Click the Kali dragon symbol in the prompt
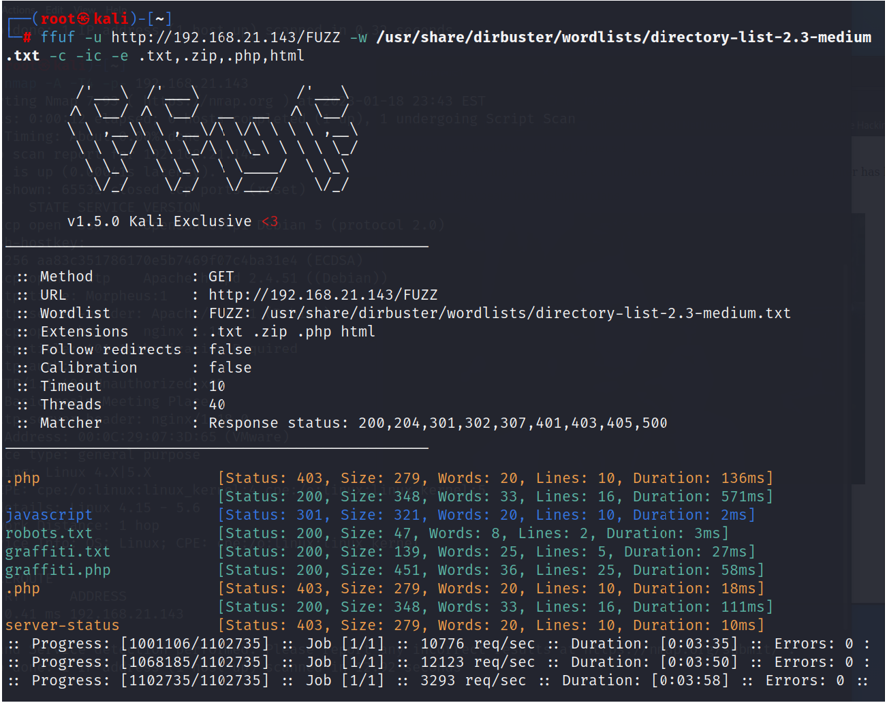The width and height of the screenshot is (887, 703). point(82,18)
